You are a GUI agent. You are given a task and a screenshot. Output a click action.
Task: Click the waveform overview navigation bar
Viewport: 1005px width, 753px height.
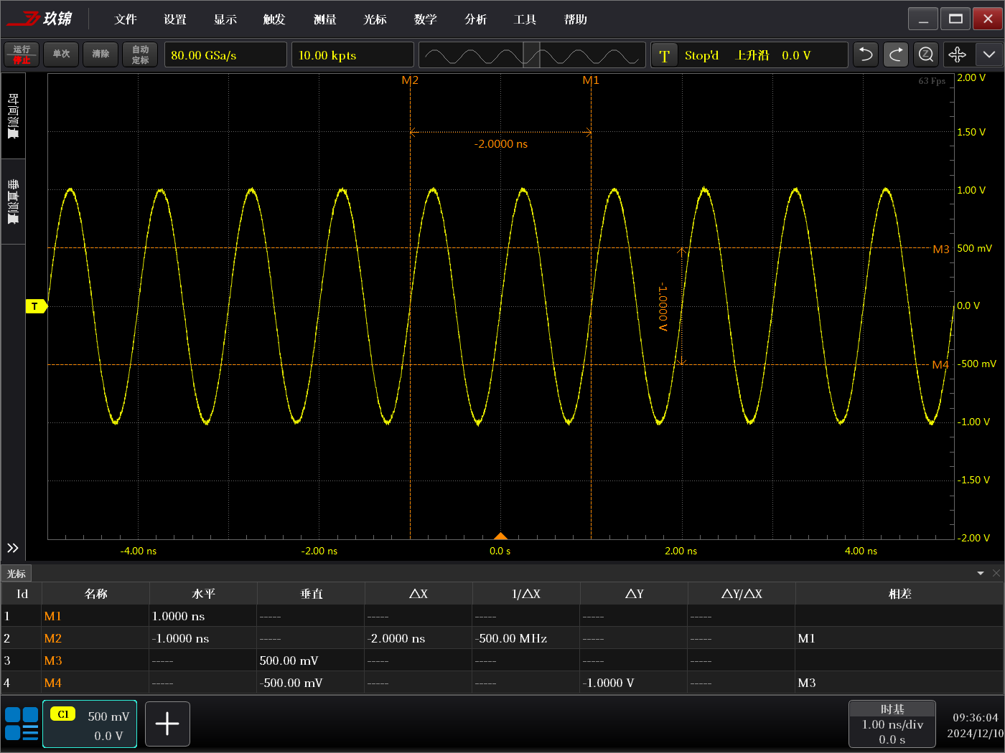pyautogui.click(x=532, y=55)
